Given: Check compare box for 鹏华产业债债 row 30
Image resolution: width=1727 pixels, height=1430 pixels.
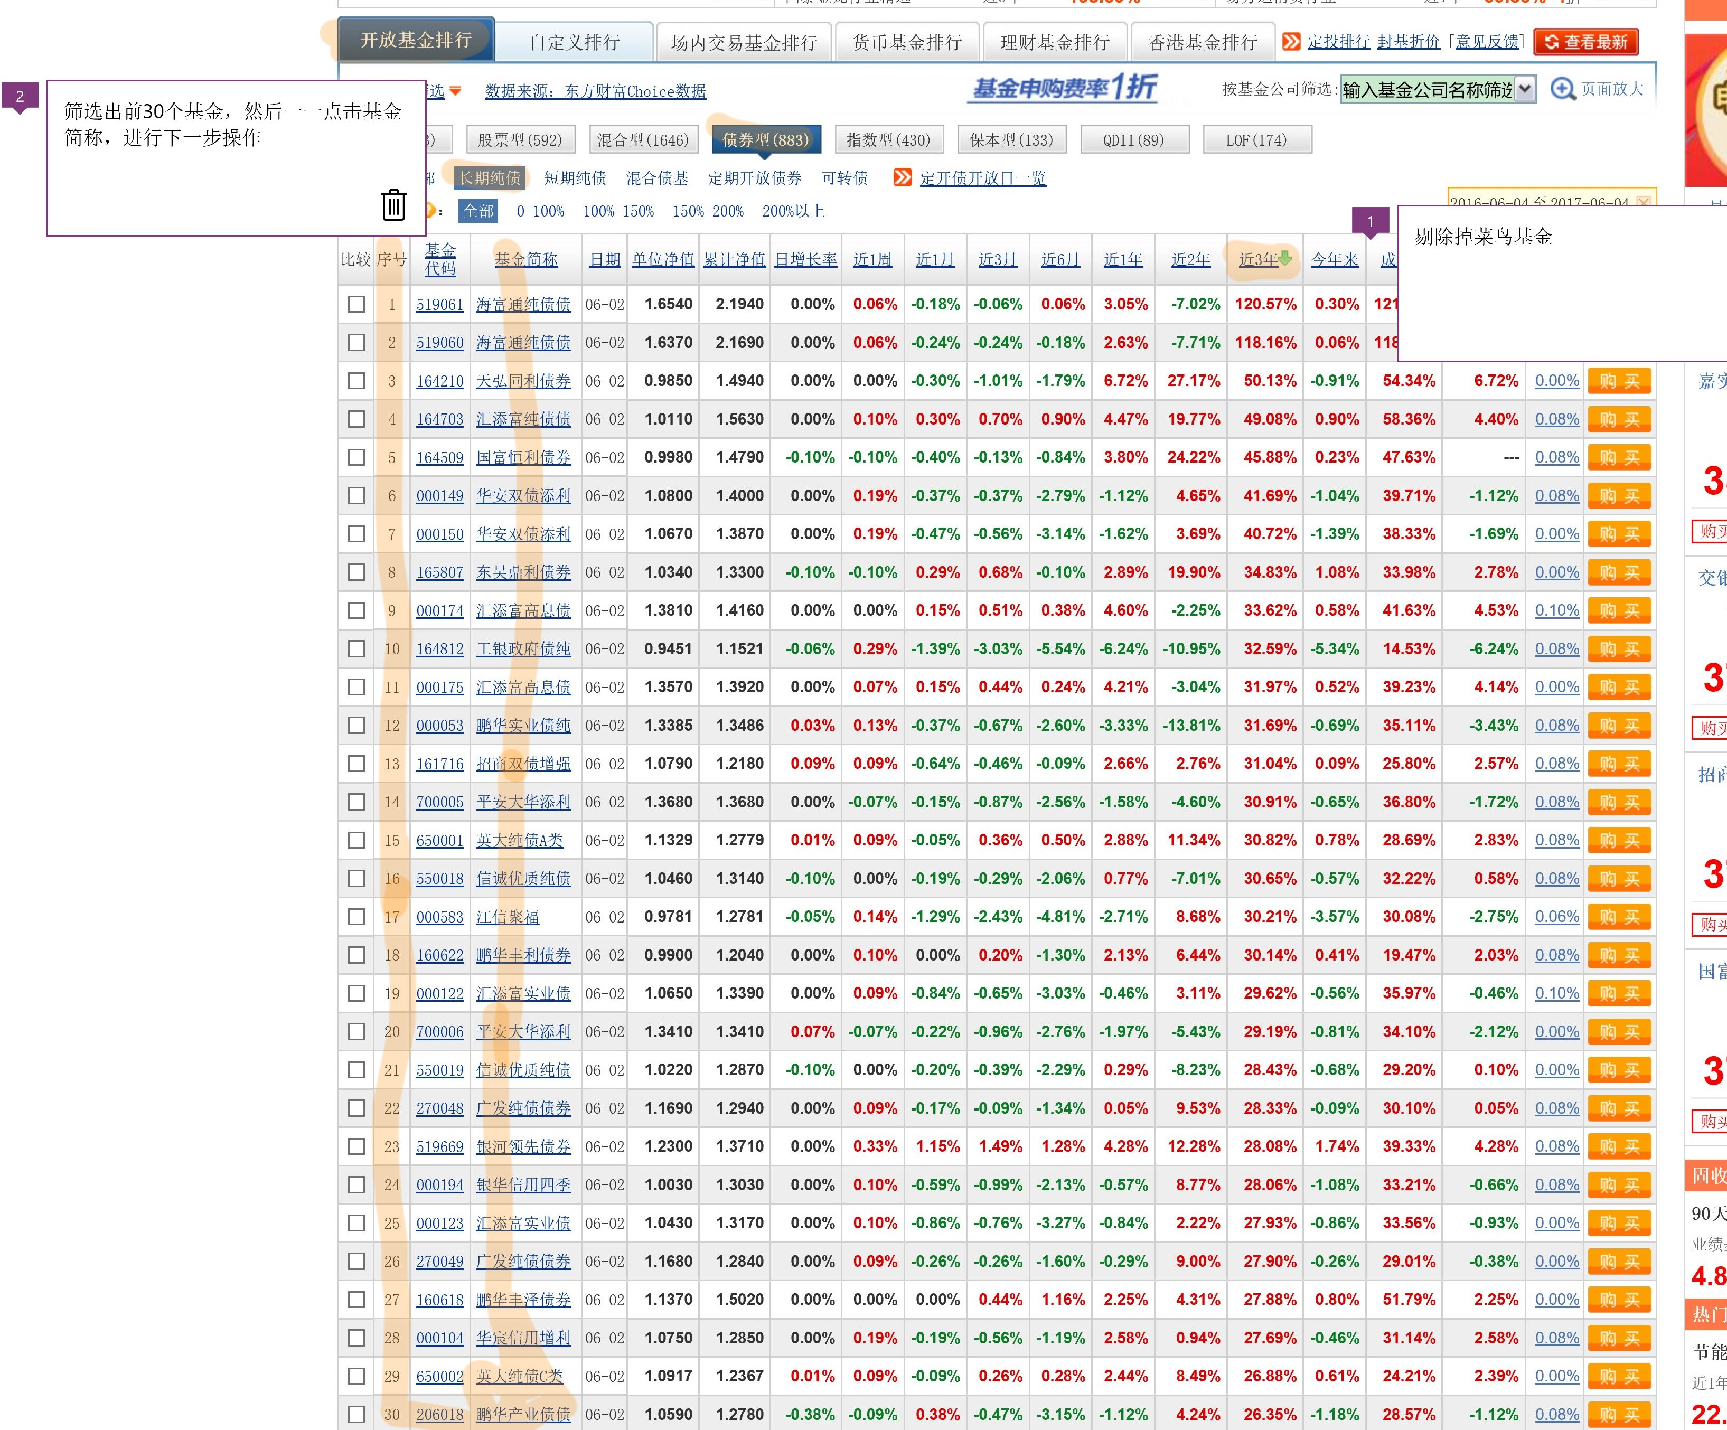Looking at the screenshot, I should [356, 1414].
